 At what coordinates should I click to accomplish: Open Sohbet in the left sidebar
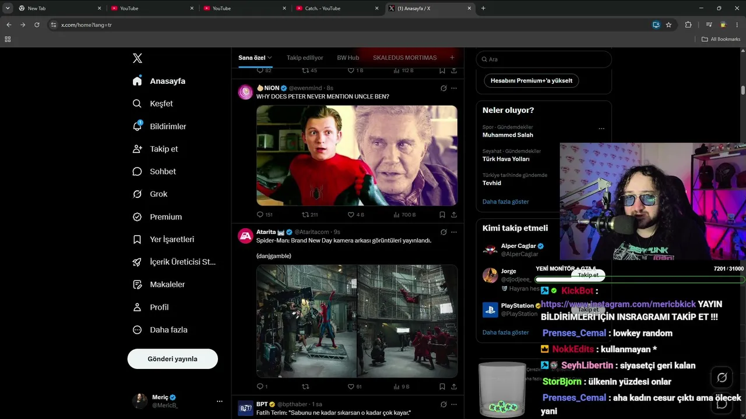154,172
